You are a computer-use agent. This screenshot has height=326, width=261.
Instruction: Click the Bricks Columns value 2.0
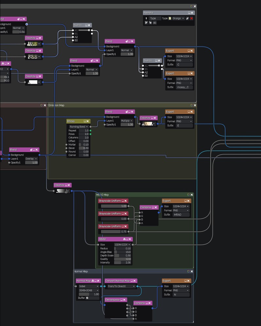coord(84,138)
